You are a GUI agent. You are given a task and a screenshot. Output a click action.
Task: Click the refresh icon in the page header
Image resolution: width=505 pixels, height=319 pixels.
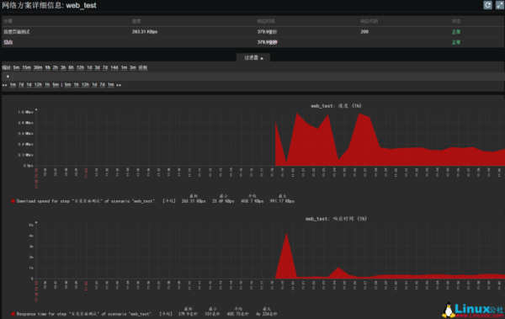(487, 5)
